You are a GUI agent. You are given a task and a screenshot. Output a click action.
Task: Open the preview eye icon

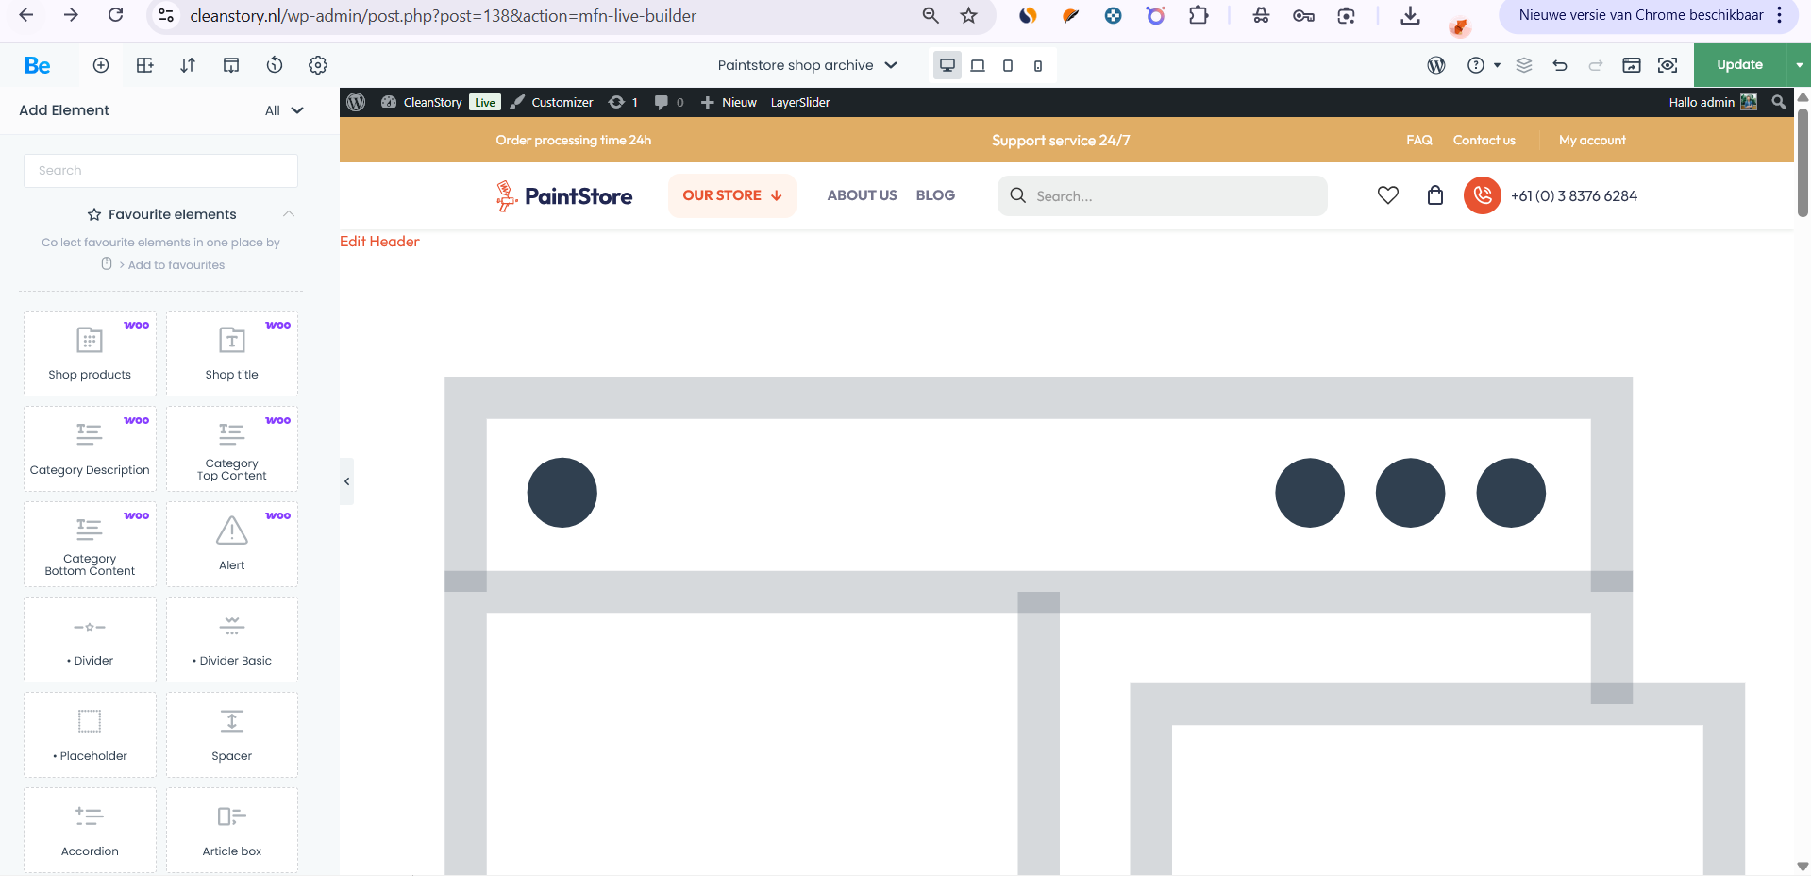coord(1668,65)
